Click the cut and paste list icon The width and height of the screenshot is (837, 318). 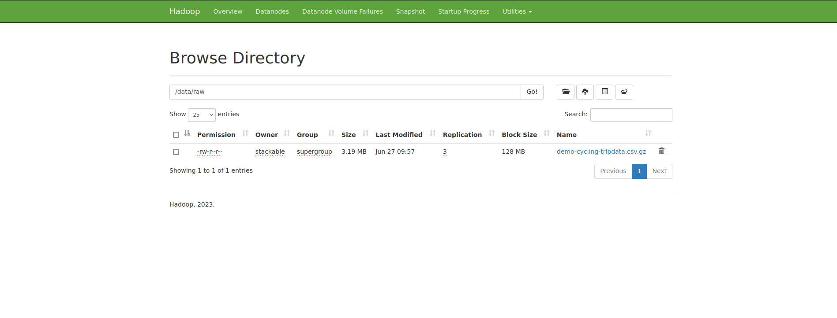(604, 92)
